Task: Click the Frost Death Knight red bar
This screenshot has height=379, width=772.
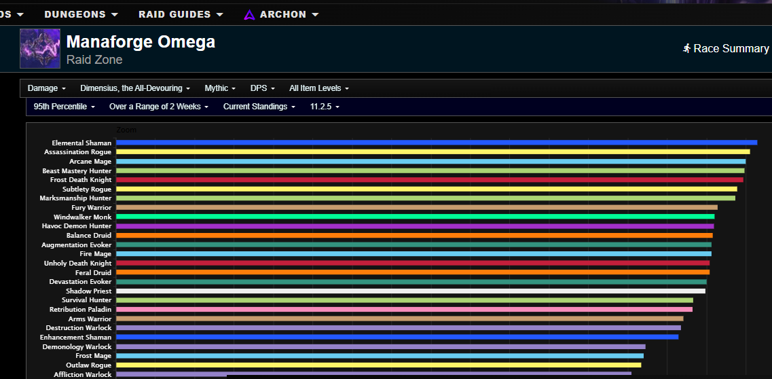Action: (x=429, y=180)
